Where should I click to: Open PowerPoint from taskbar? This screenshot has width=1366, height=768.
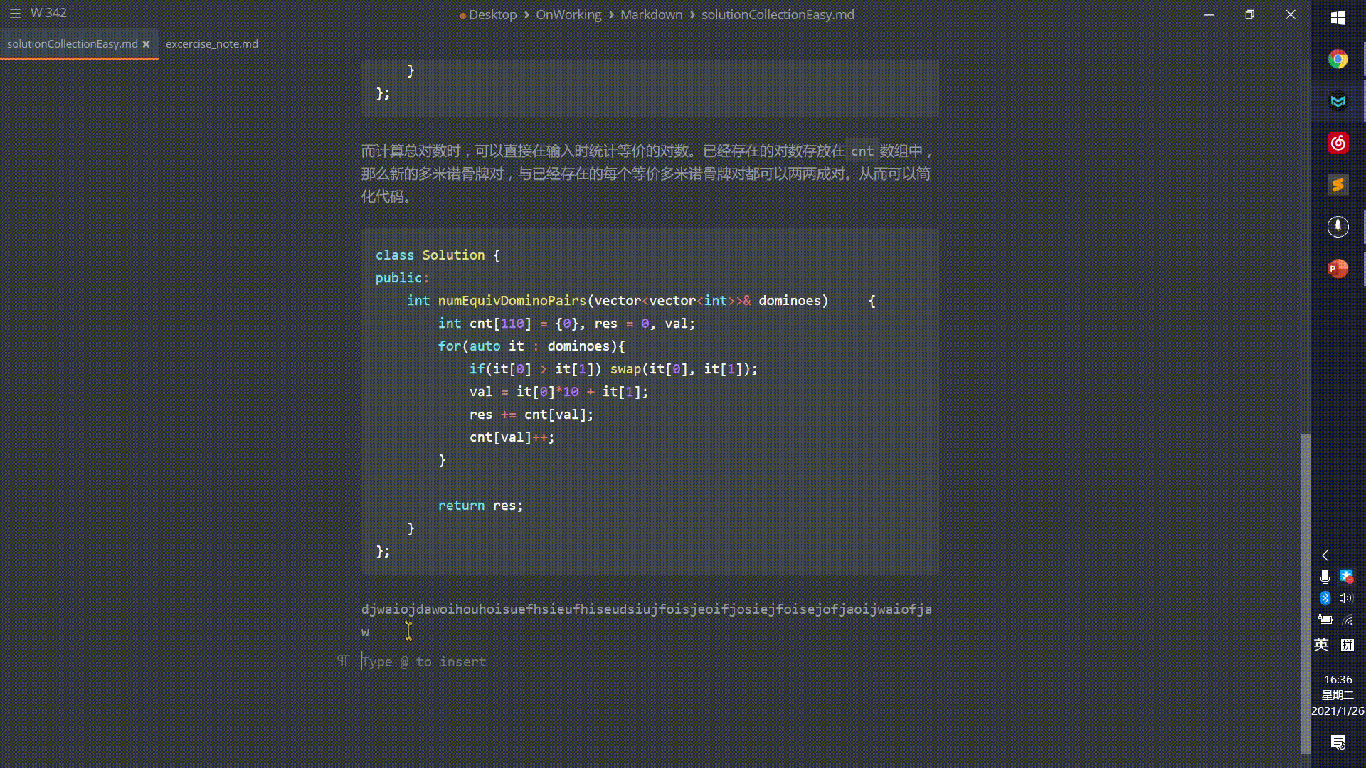coord(1338,269)
